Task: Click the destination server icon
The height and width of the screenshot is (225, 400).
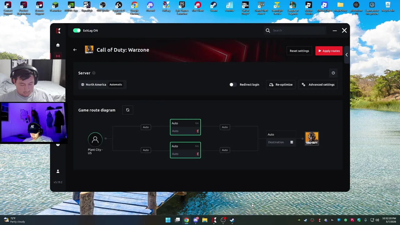Action: (x=292, y=142)
